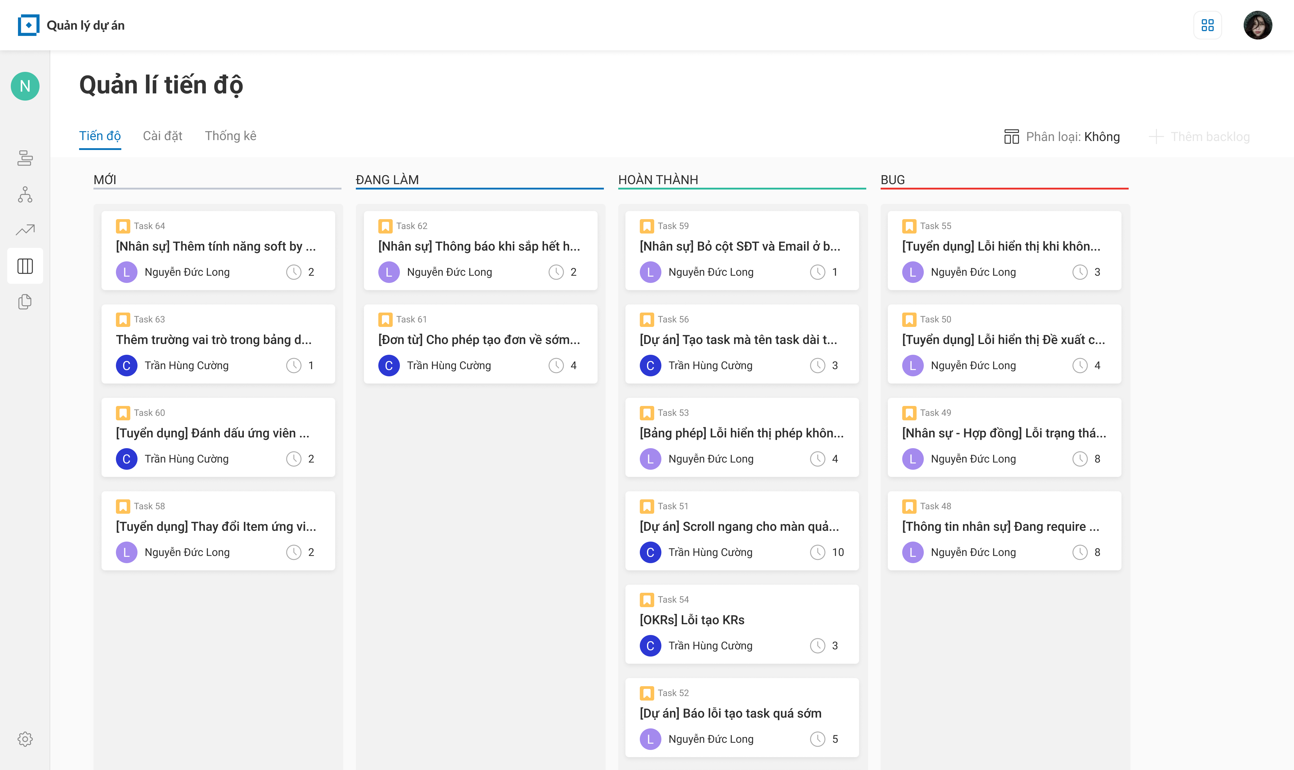Open Task 50 Lỗi hiển thị Đề xuất title
The width and height of the screenshot is (1294, 770).
[1003, 339]
